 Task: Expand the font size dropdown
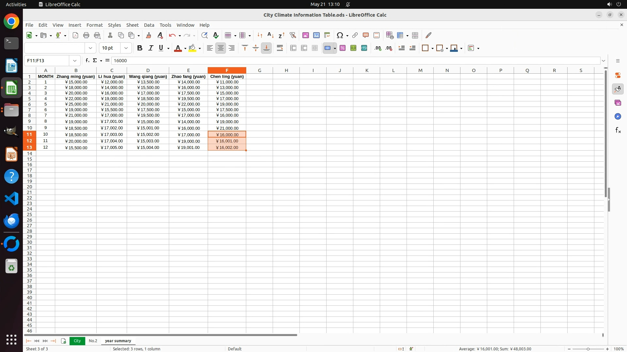click(x=126, y=48)
